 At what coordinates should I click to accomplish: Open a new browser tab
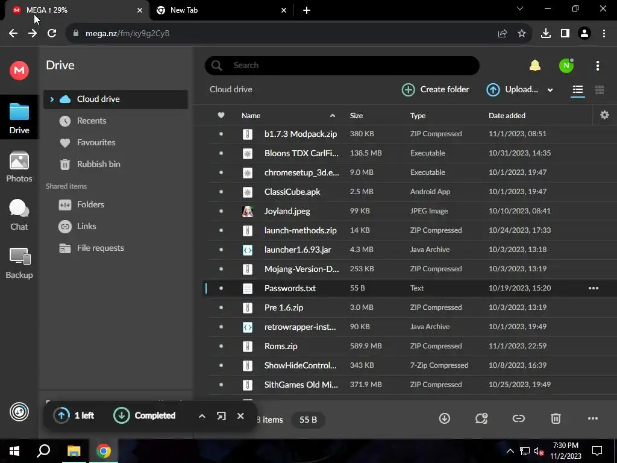[307, 10]
